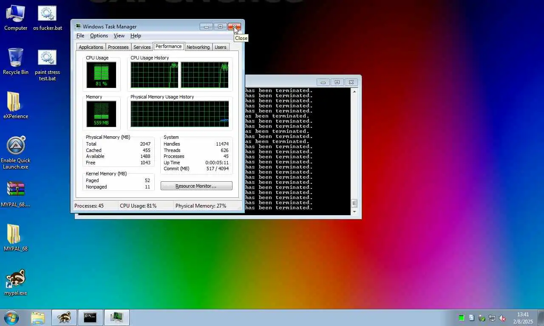Viewport: 544px width, 326px height.
Task: Select the paint stress test.bat icon
Action: (47, 65)
